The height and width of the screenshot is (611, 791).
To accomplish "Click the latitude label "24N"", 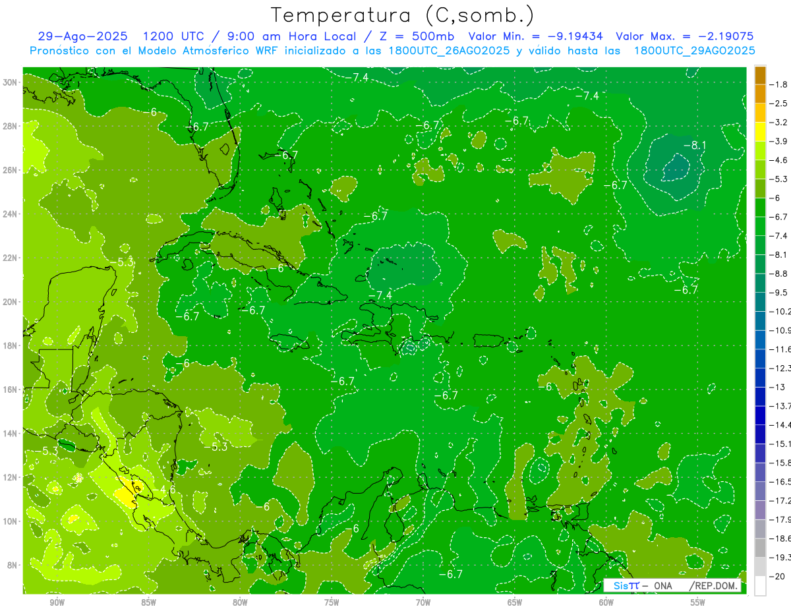I will [x=11, y=214].
